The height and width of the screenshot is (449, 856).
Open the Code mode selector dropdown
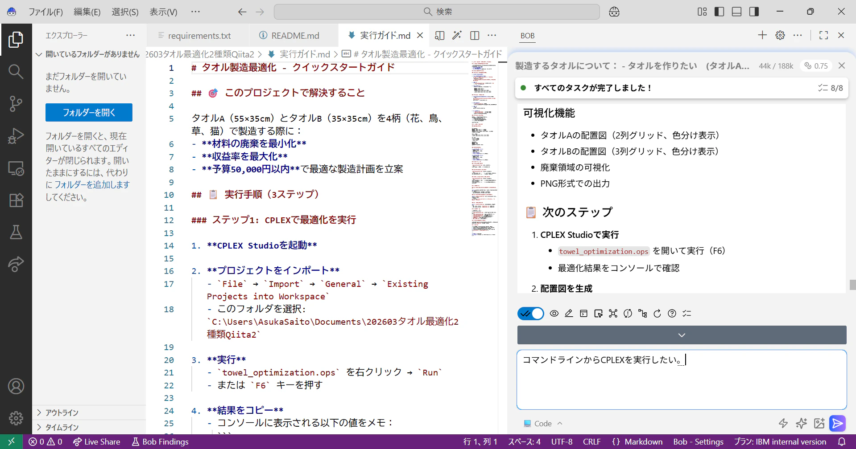point(543,423)
